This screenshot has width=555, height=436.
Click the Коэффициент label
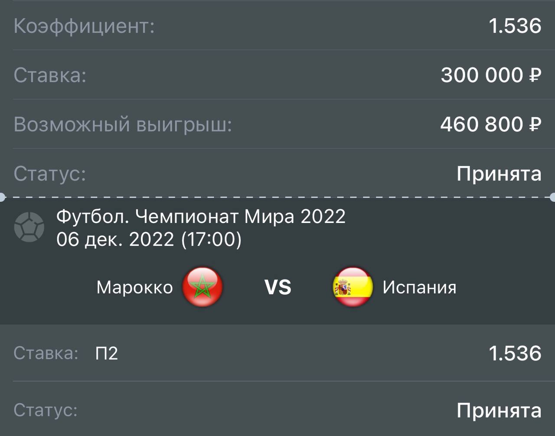(84, 26)
